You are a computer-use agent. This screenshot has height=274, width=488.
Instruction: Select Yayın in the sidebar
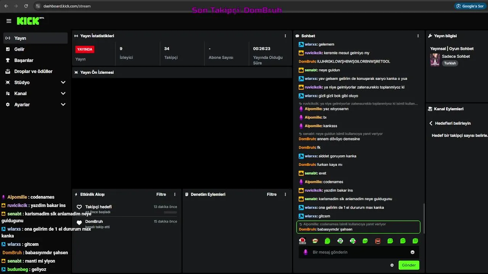[x=35, y=38]
